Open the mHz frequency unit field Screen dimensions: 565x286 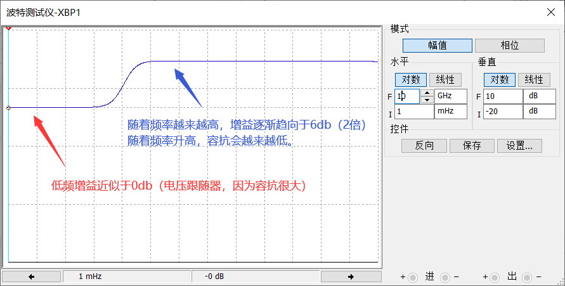(450, 112)
